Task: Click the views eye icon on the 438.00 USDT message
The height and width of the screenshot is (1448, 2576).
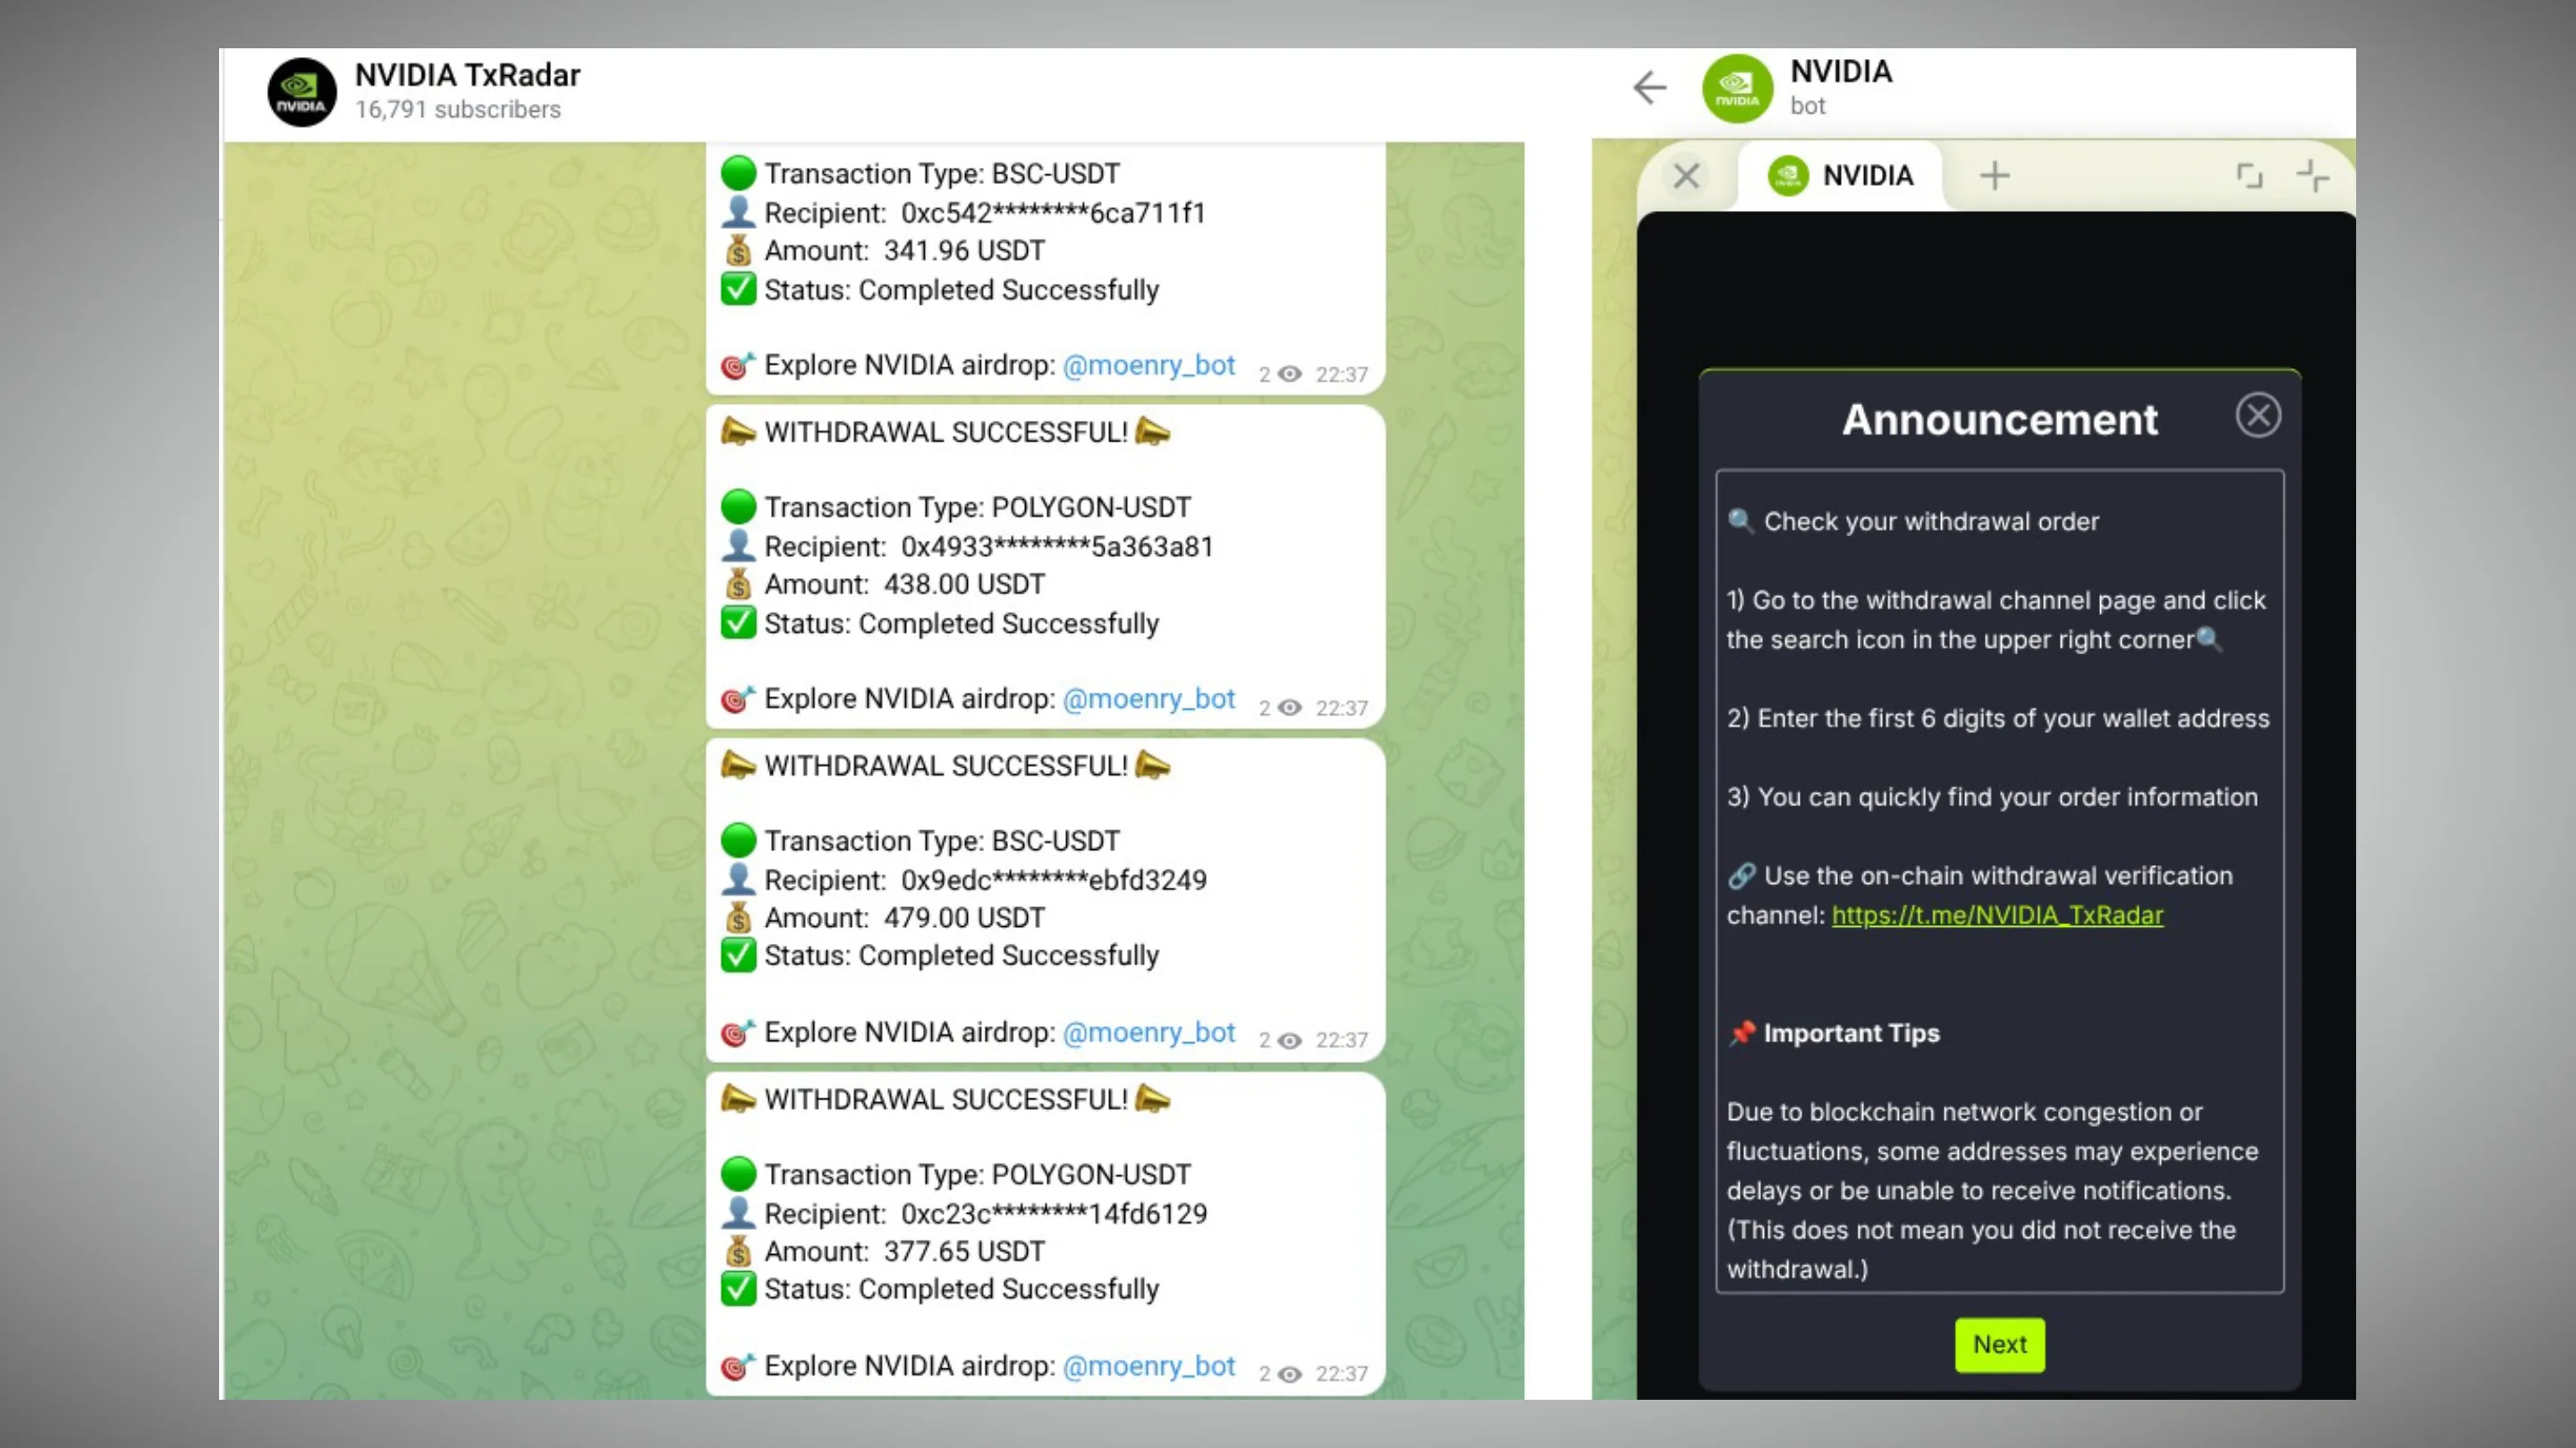Action: point(1290,709)
